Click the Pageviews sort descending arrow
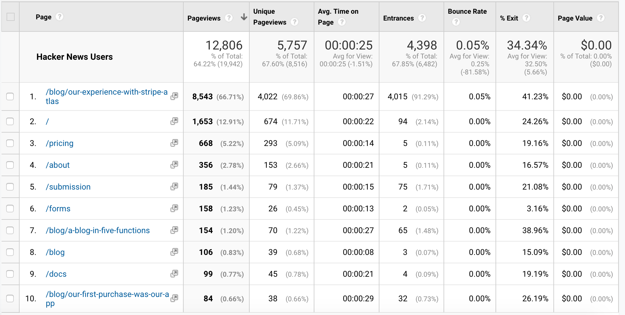 [x=244, y=17]
